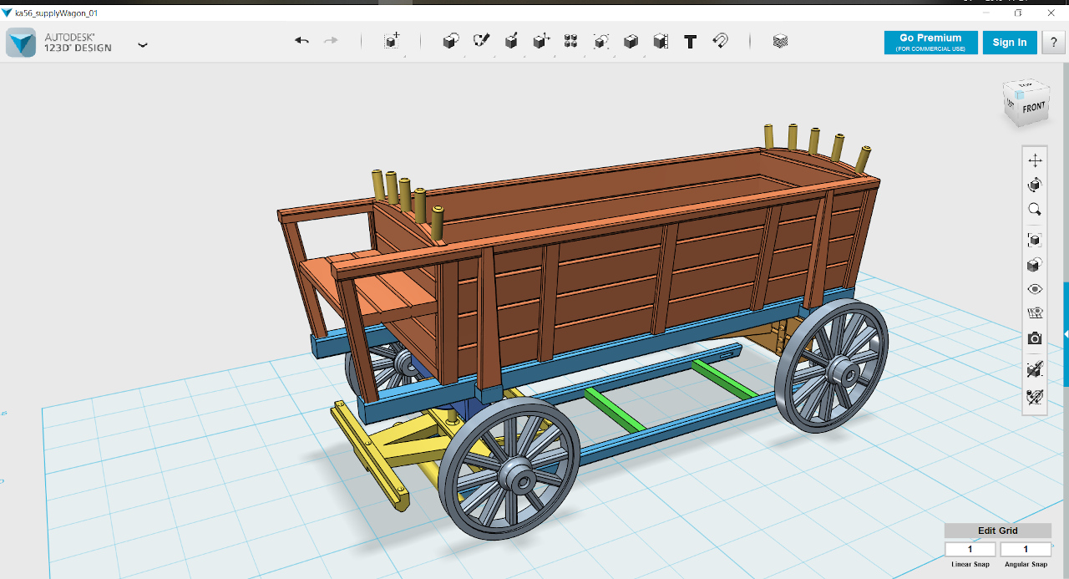Click the Redo arrow
Viewport: 1069px width, 579px height.
coord(331,41)
